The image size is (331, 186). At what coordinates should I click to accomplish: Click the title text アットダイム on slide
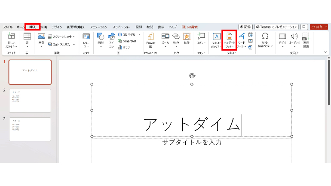192,125
